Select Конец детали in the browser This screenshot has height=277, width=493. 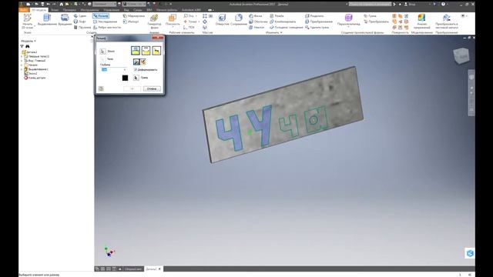35,78
